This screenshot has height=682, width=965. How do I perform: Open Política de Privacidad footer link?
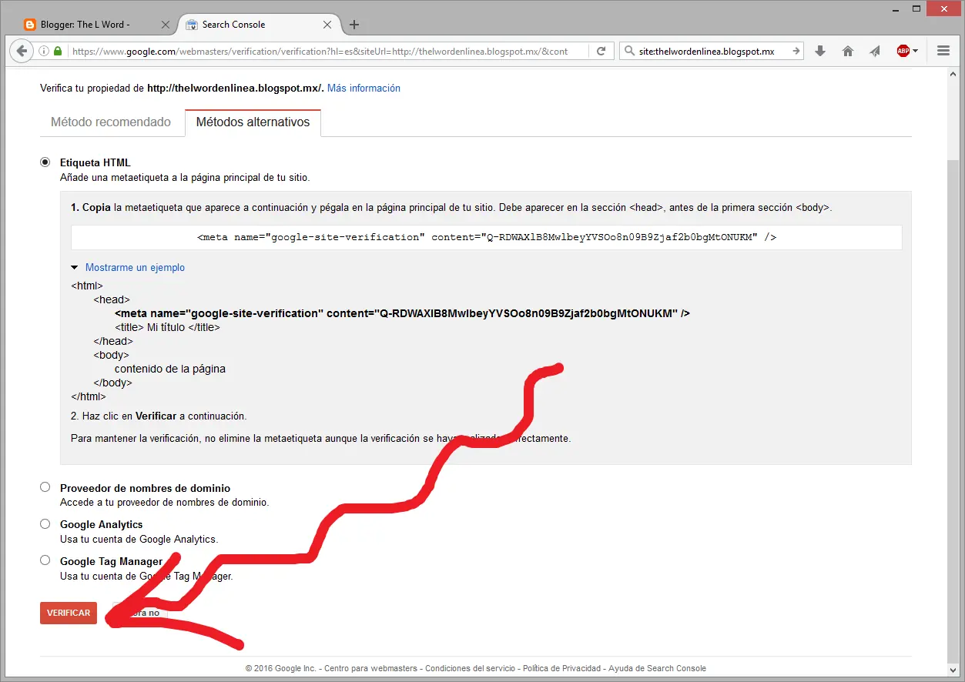tap(562, 668)
